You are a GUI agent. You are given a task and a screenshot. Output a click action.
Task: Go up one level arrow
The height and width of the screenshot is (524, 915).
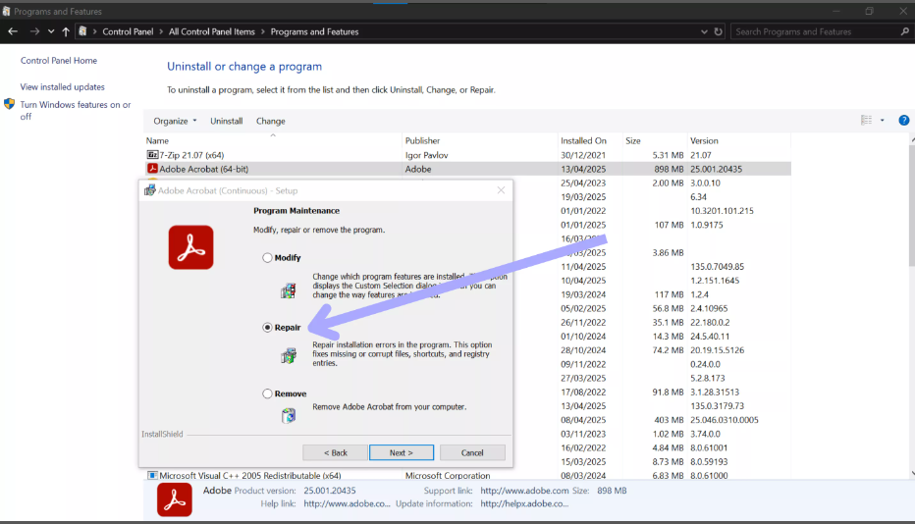click(66, 31)
